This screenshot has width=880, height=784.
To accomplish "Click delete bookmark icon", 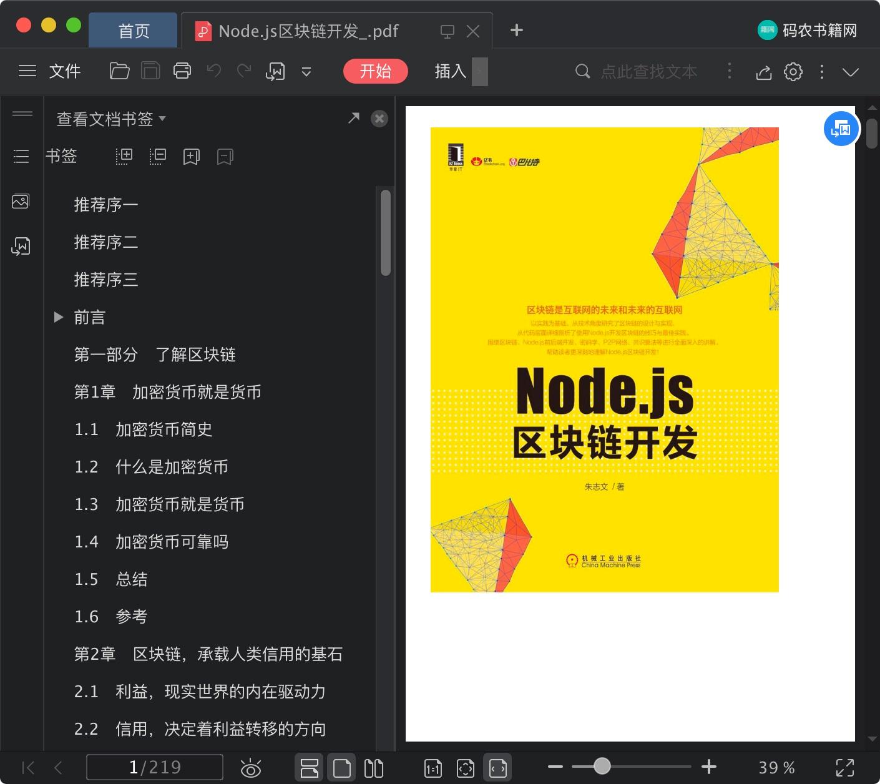I will click(x=225, y=157).
